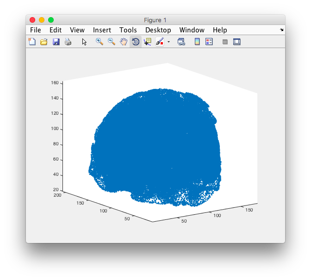This screenshot has height=280, width=311.
Task: Open the Window menu
Action: coord(192,30)
